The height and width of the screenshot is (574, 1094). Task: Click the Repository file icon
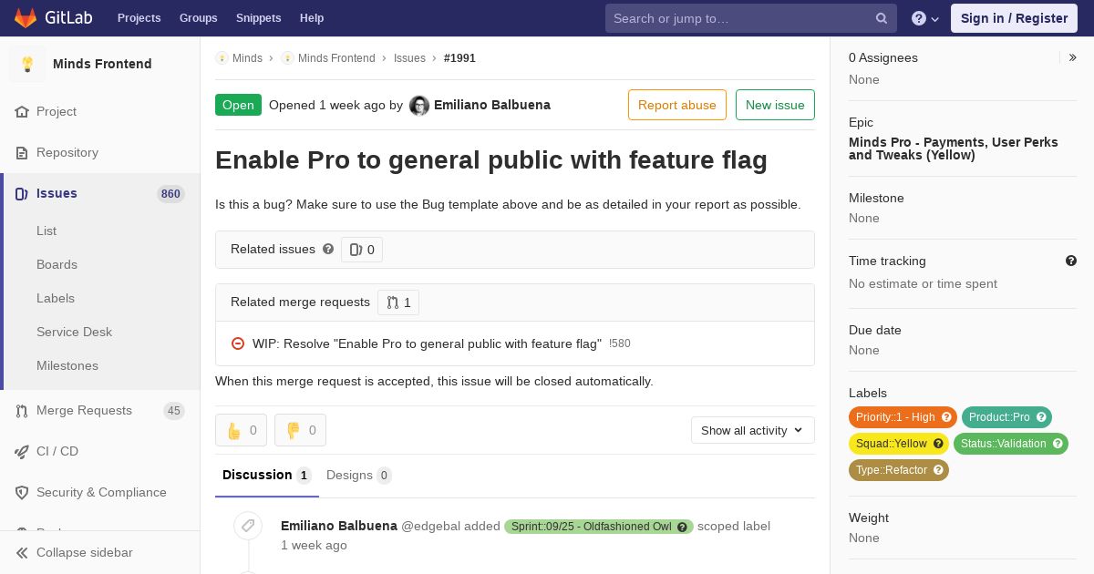(x=22, y=152)
